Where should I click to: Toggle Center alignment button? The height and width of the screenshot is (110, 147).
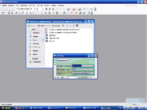click(60, 9)
